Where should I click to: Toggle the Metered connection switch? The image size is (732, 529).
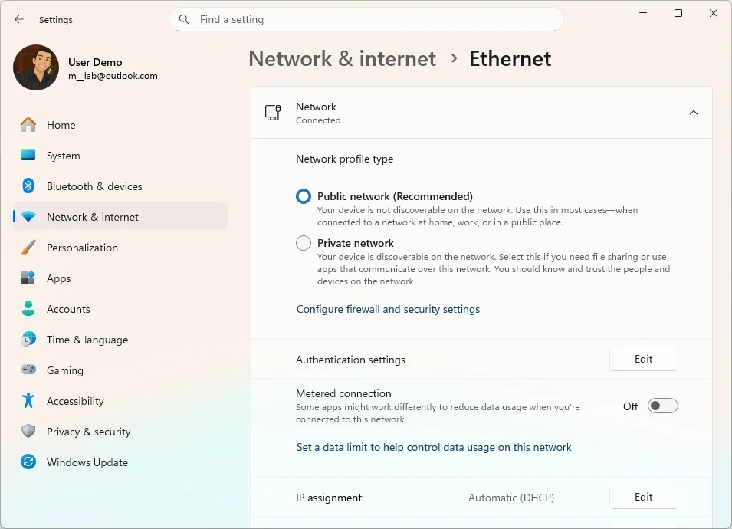pyautogui.click(x=662, y=406)
